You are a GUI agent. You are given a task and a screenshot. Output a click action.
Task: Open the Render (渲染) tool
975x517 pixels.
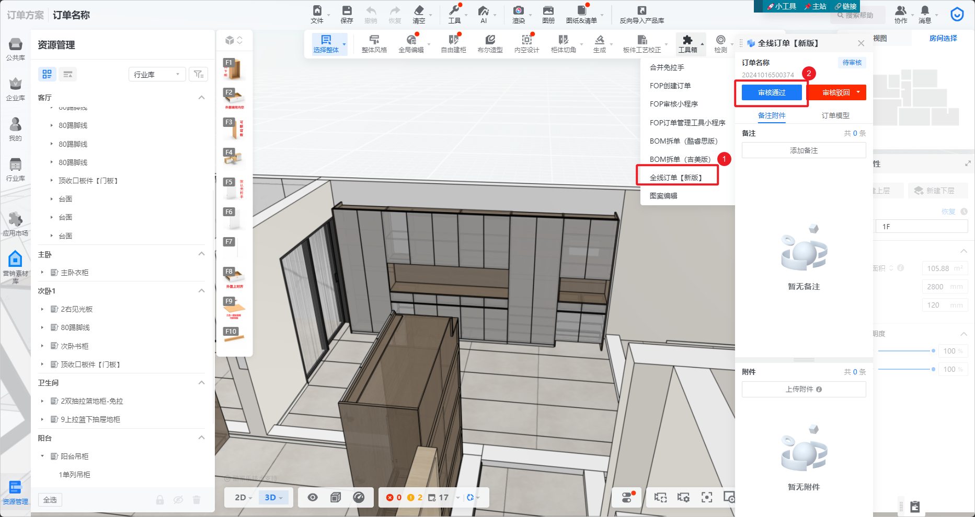point(518,14)
